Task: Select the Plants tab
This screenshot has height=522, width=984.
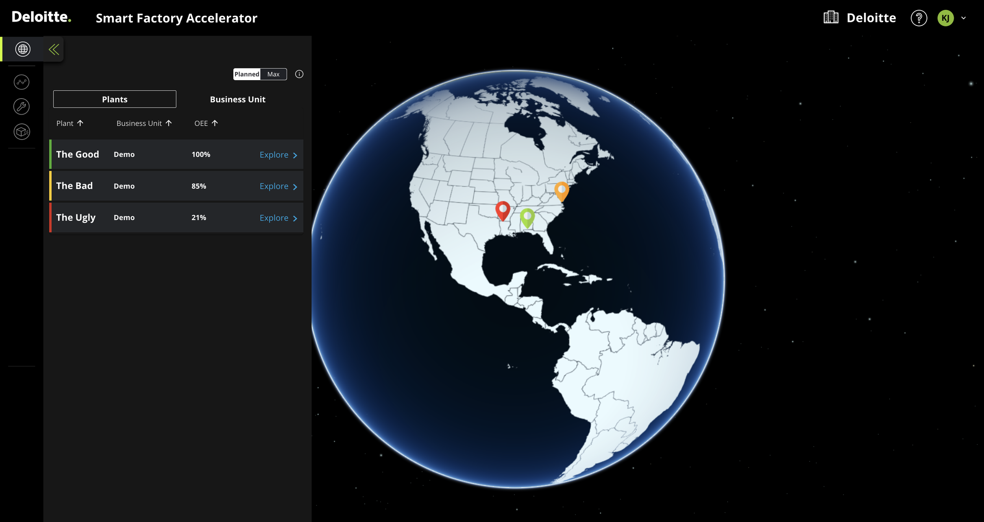Action: 115,99
